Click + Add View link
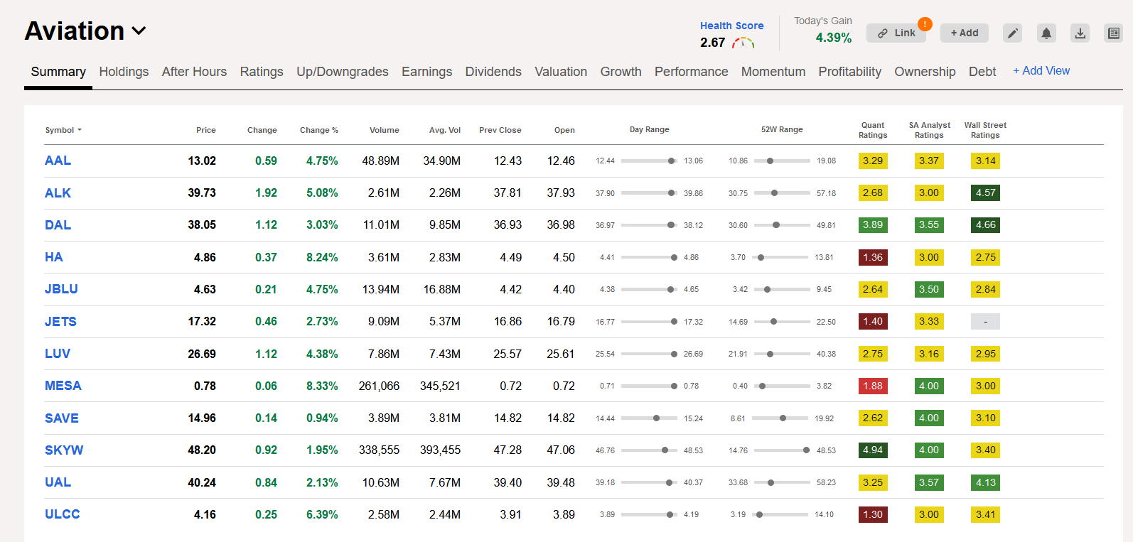1133x542 pixels. pyautogui.click(x=1041, y=71)
